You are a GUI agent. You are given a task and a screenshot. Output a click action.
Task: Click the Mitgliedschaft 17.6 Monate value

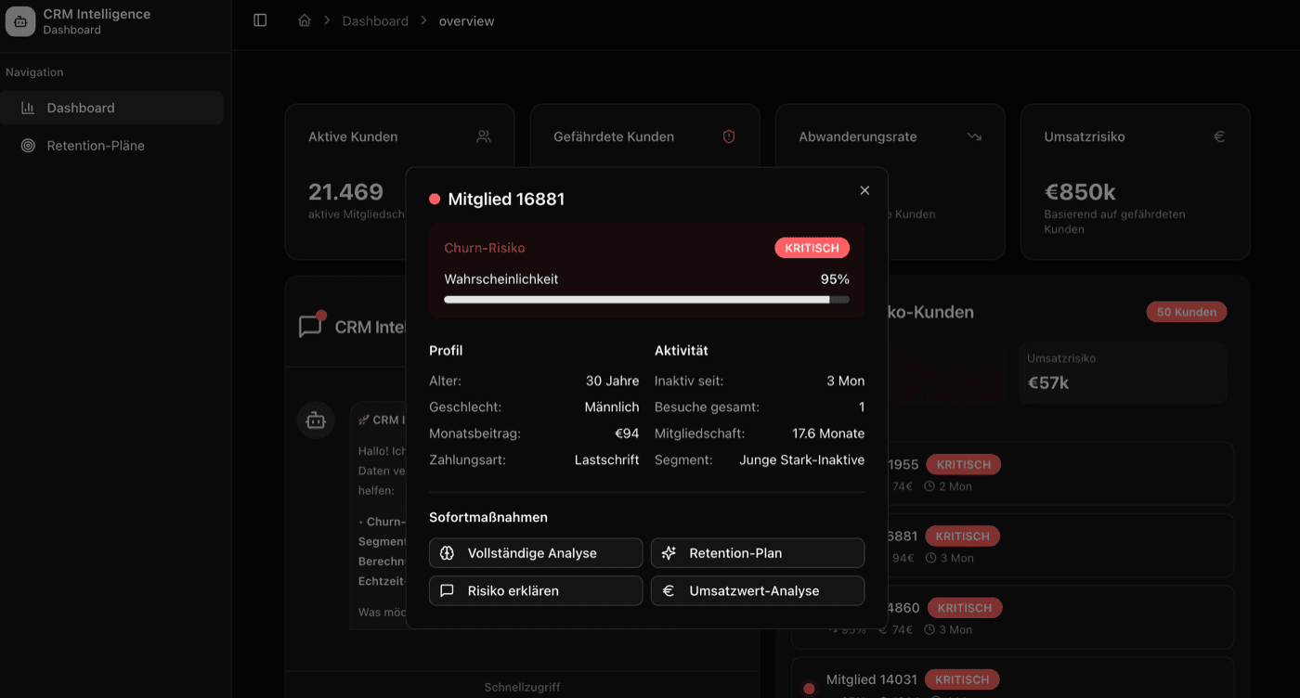pyautogui.click(x=828, y=433)
